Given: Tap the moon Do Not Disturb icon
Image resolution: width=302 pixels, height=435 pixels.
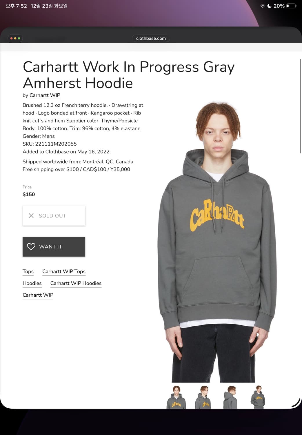Looking at the screenshot, I should point(269,6).
